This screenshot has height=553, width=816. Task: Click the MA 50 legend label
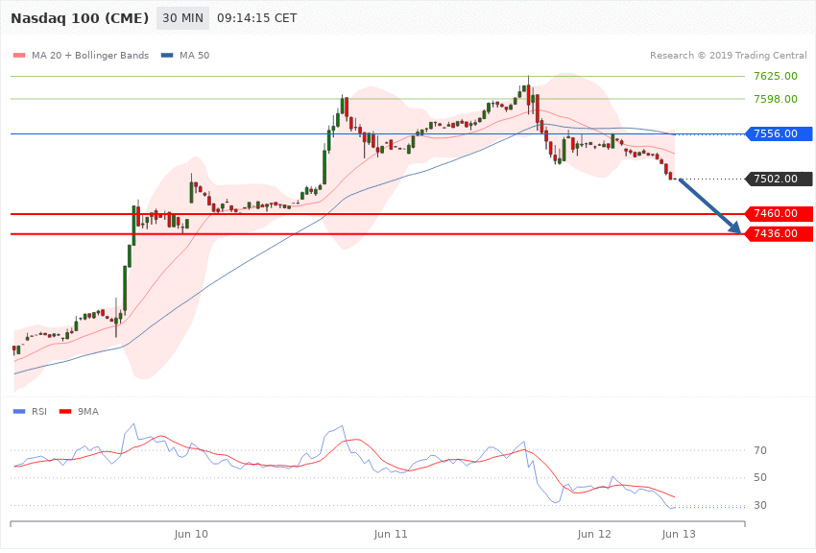point(194,55)
